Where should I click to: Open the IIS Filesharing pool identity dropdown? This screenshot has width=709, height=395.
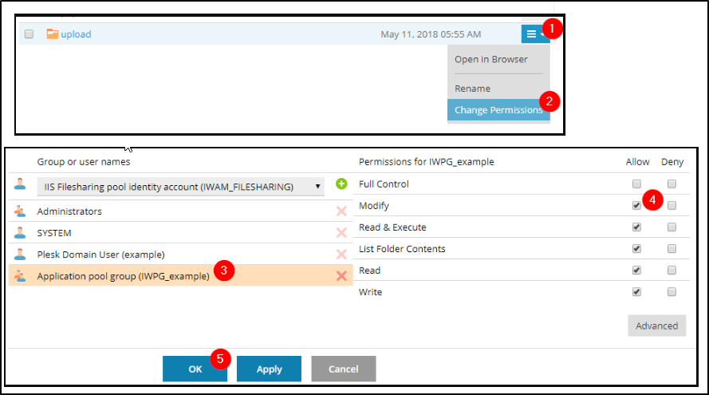pos(180,187)
